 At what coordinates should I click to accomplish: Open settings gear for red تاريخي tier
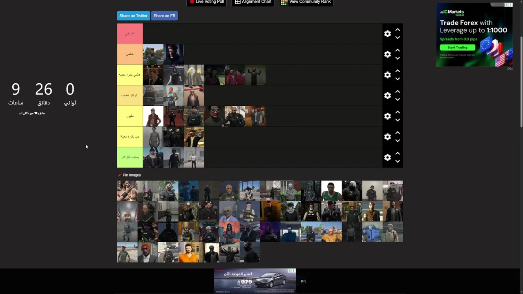pyautogui.click(x=387, y=34)
